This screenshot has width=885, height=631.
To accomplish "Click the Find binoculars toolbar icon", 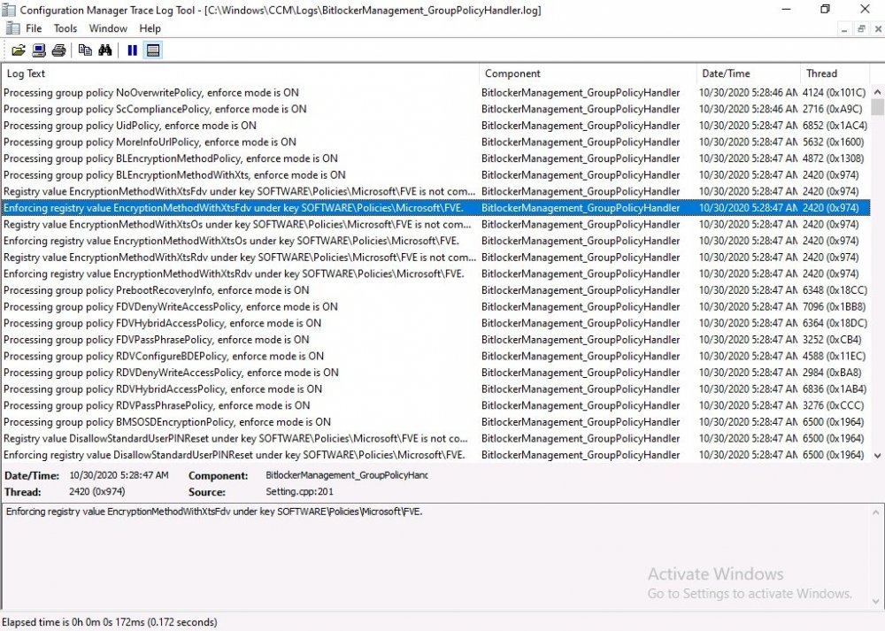I will point(105,50).
